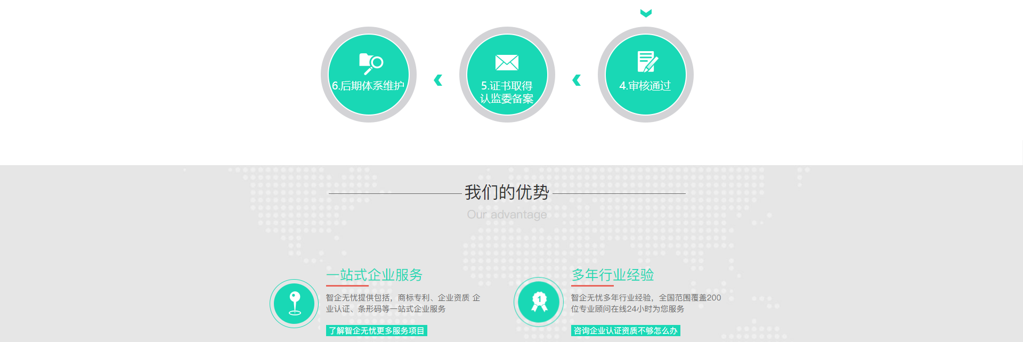Click the location pin icon
The width and height of the screenshot is (1023, 342).
pyautogui.click(x=295, y=303)
